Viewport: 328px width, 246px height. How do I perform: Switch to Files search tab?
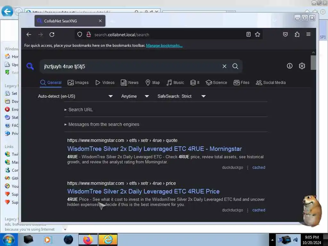click(242, 83)
